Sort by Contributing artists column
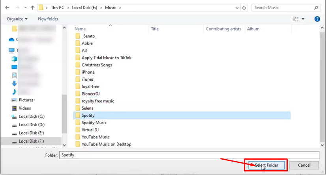The height and width of the screenshot is (175, 326). click(224, 29)
